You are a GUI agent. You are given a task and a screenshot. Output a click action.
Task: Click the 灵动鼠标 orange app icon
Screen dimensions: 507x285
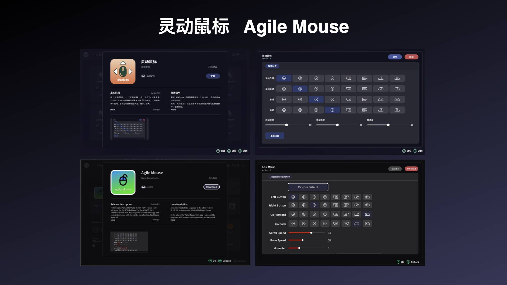pos(123,72)
